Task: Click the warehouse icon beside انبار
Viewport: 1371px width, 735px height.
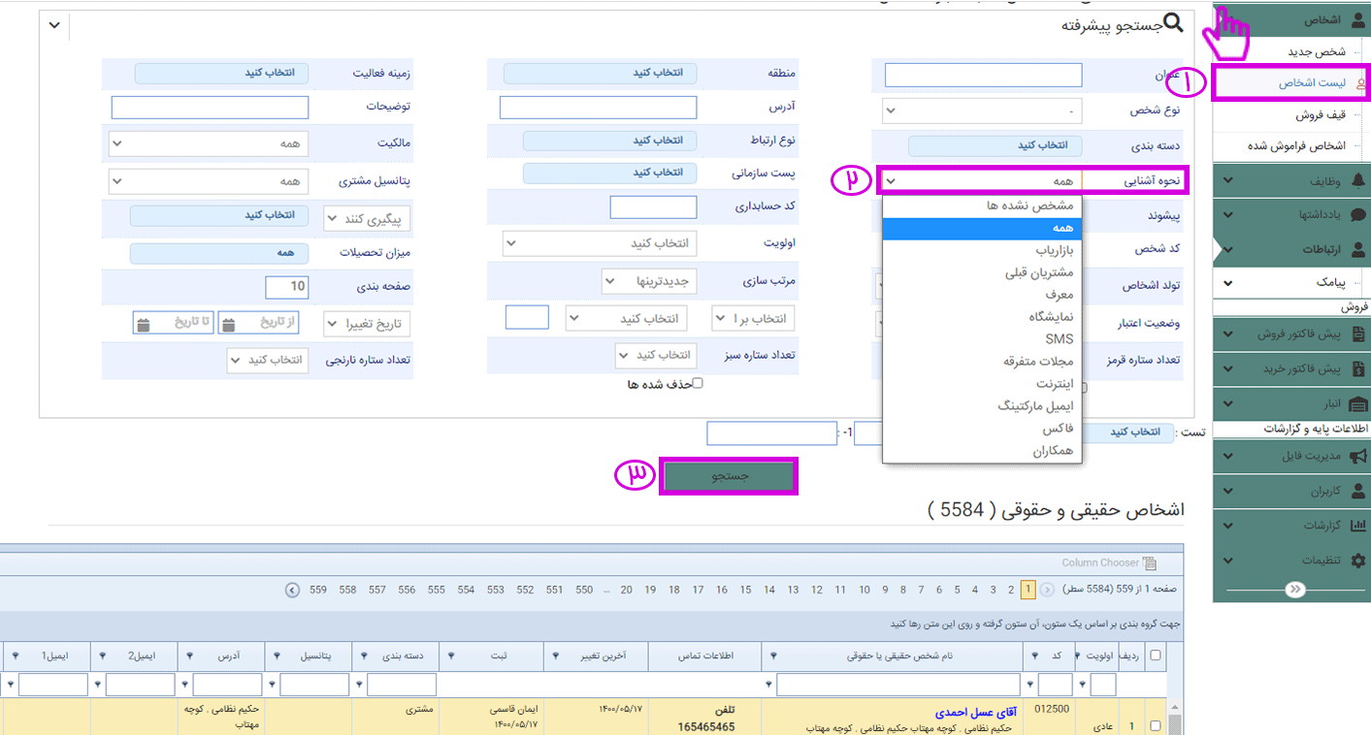Action: tap(1357, 403)
